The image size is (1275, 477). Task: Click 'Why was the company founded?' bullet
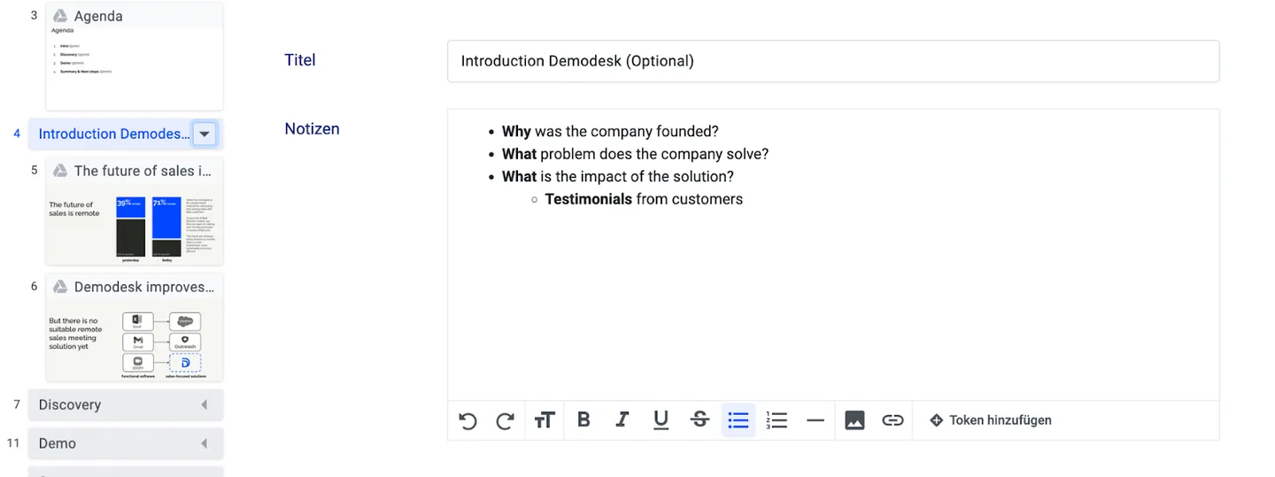point(610,132)
